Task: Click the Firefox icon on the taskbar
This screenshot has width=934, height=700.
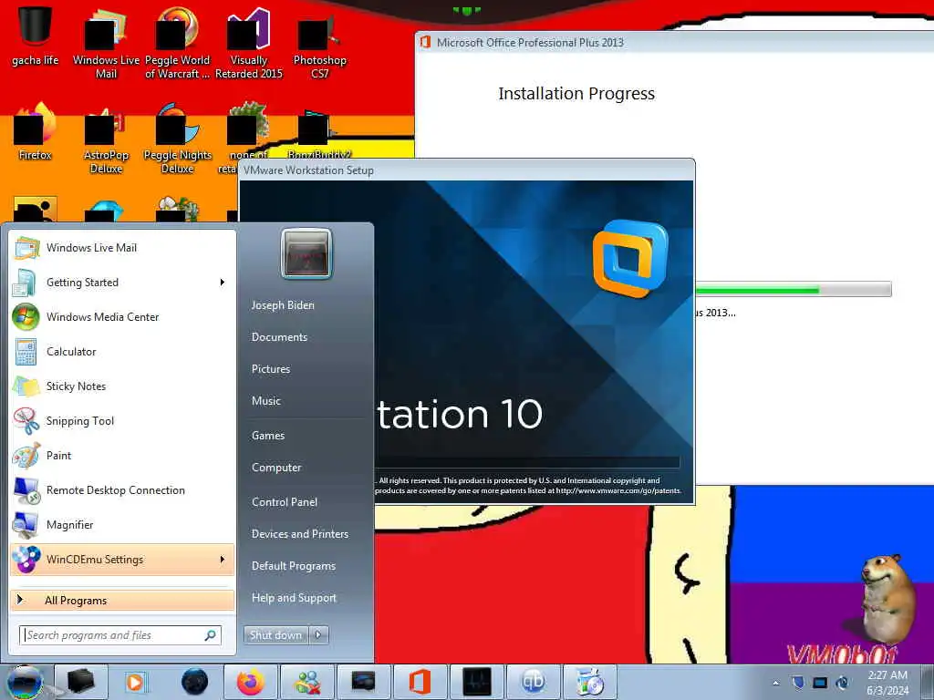Action: (x=251, y=682)
